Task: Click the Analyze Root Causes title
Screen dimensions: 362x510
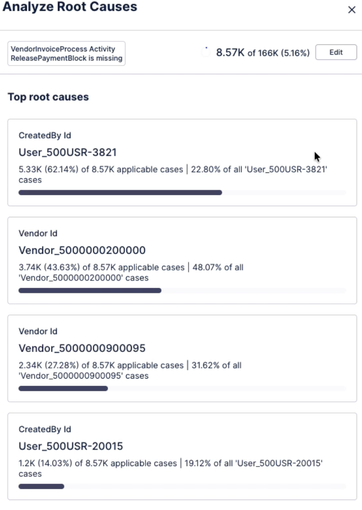Action: pyautogui.click(x=70, y=7)
